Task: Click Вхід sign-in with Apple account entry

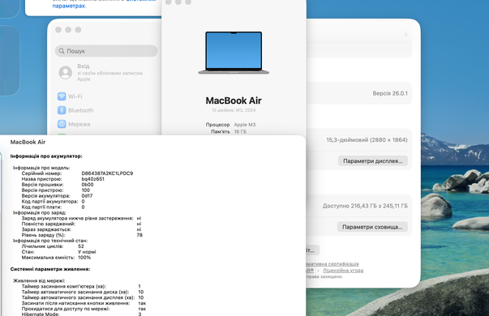Action: (x=101, y=73)
